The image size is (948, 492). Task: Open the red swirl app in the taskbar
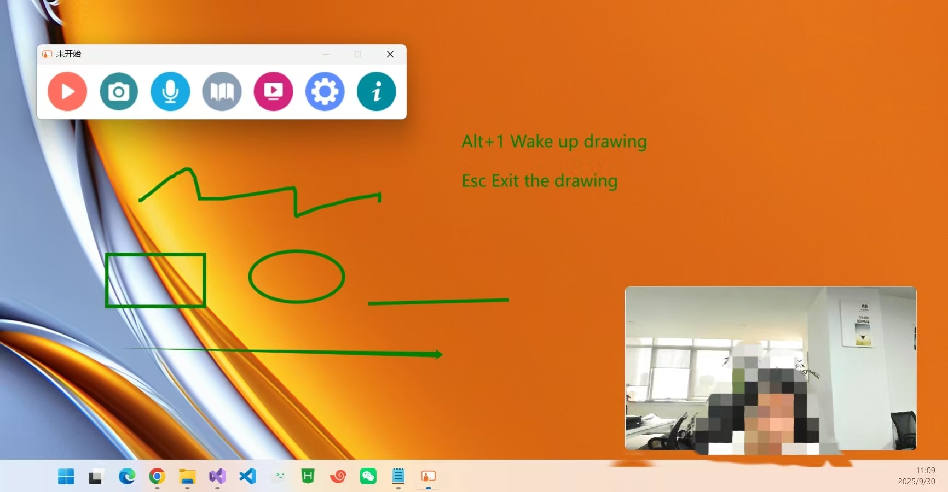pyautogui.click(x=338, y=477)
